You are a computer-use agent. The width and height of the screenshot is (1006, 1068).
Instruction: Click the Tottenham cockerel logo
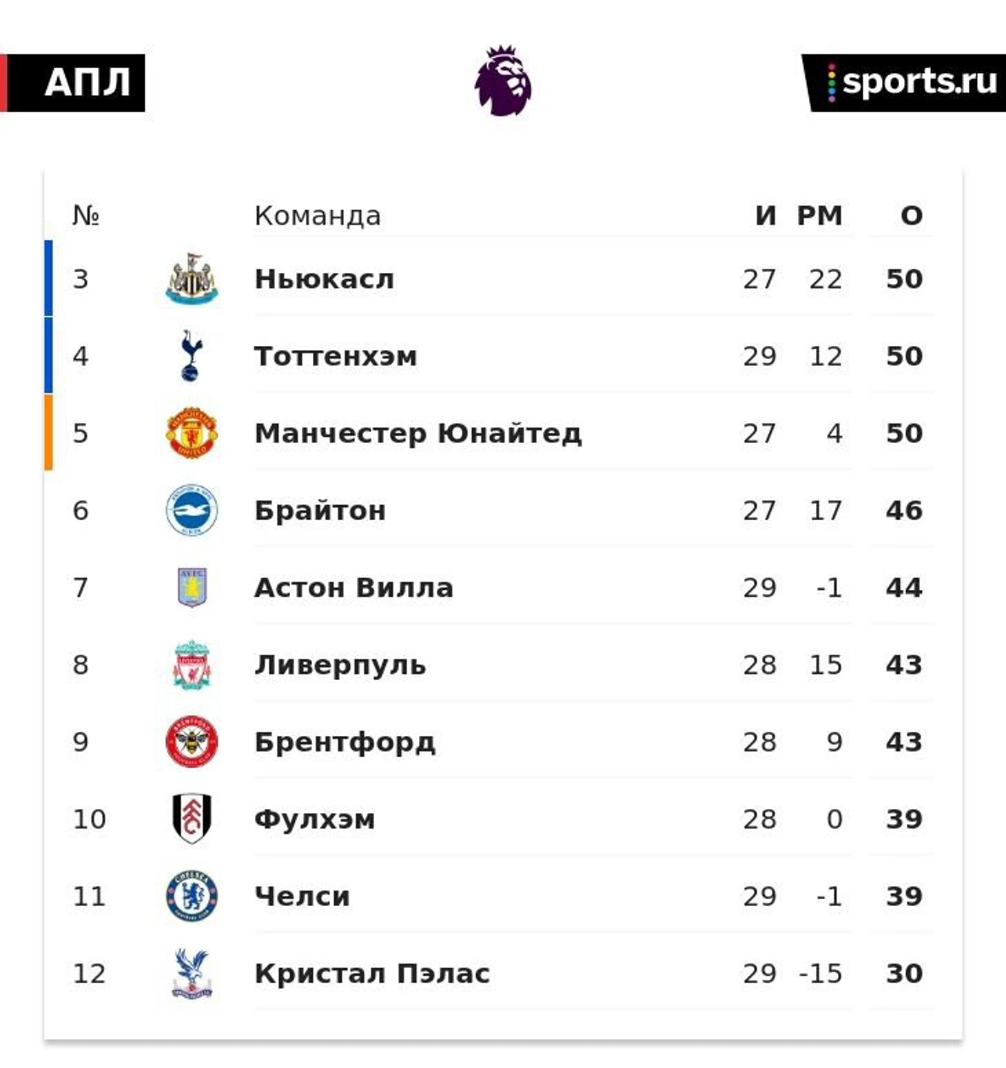191,356
